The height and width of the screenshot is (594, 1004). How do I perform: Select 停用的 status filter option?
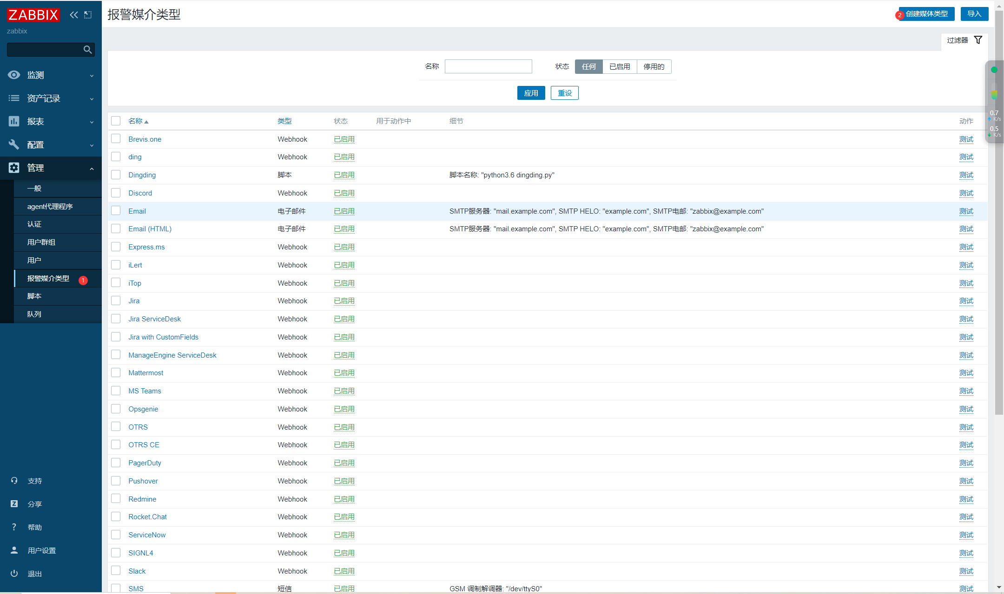(654, 66)
